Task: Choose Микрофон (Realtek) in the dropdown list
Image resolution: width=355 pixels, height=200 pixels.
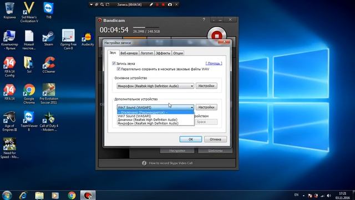Action: tap(155, 123)
